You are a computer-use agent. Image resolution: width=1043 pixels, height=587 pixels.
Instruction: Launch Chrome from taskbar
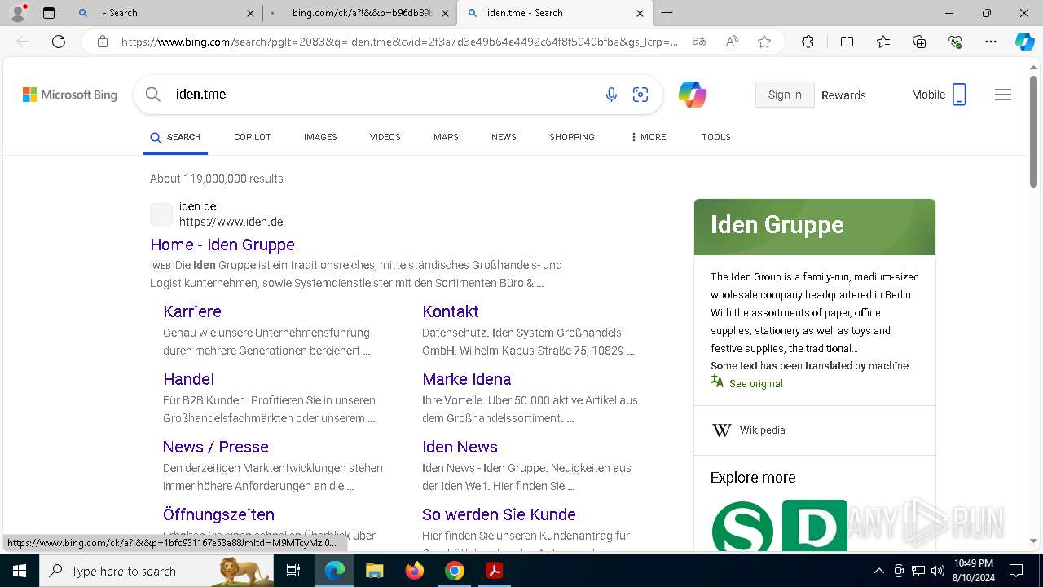pos(455,571)
